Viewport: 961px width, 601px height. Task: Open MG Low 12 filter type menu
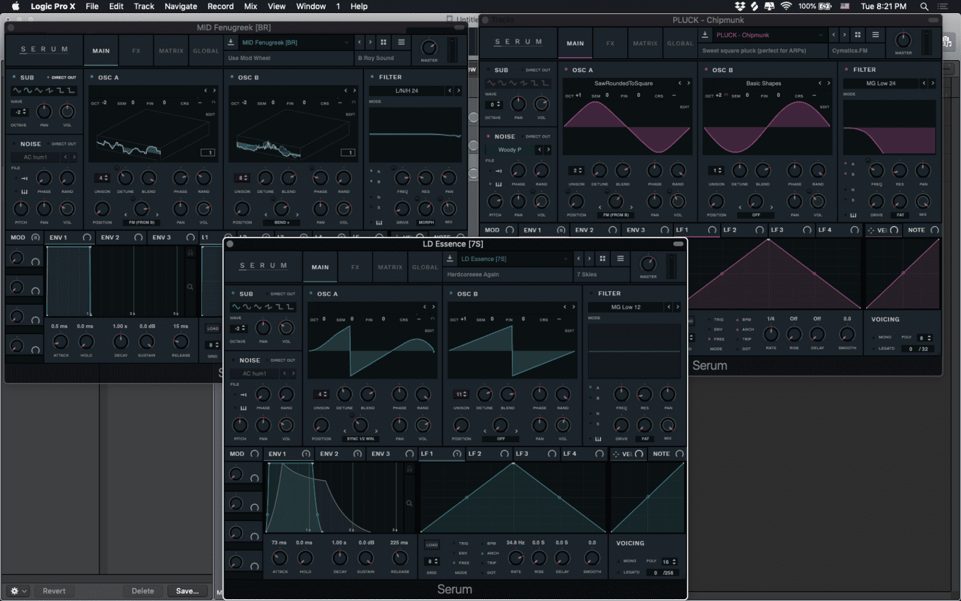tap(626, 307)
